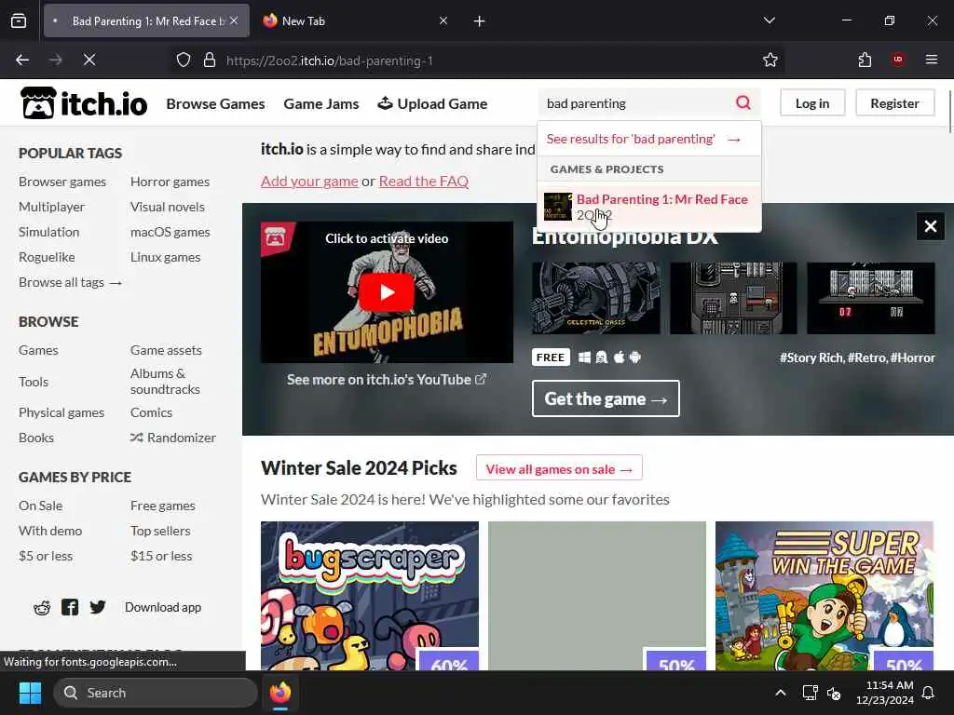Open the notifications bell in taskbar
Image resolution: width=954 pixels, height=715 pixels.
pos(928,693)
